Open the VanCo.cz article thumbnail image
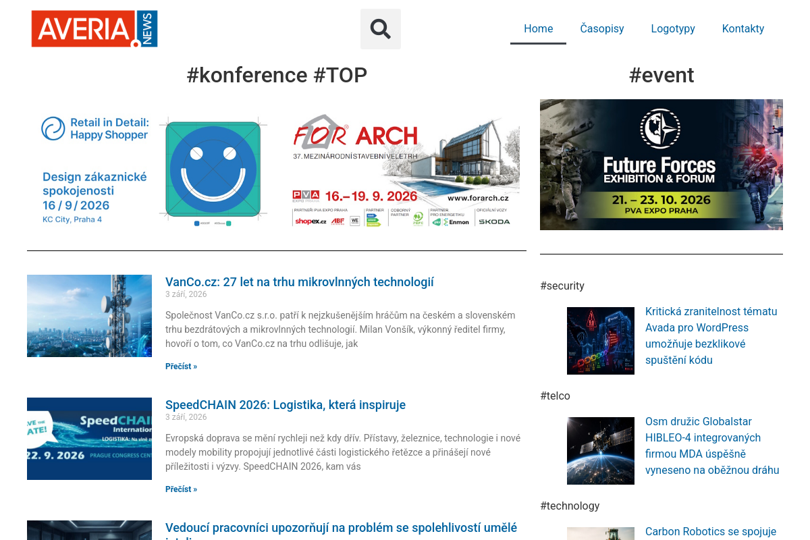The image size is (810, 540). (89, 316)
